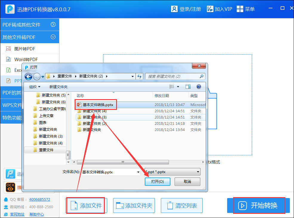294x218 pixels.
Task: Open the 帮助中心 link
Action: (37, 214)
